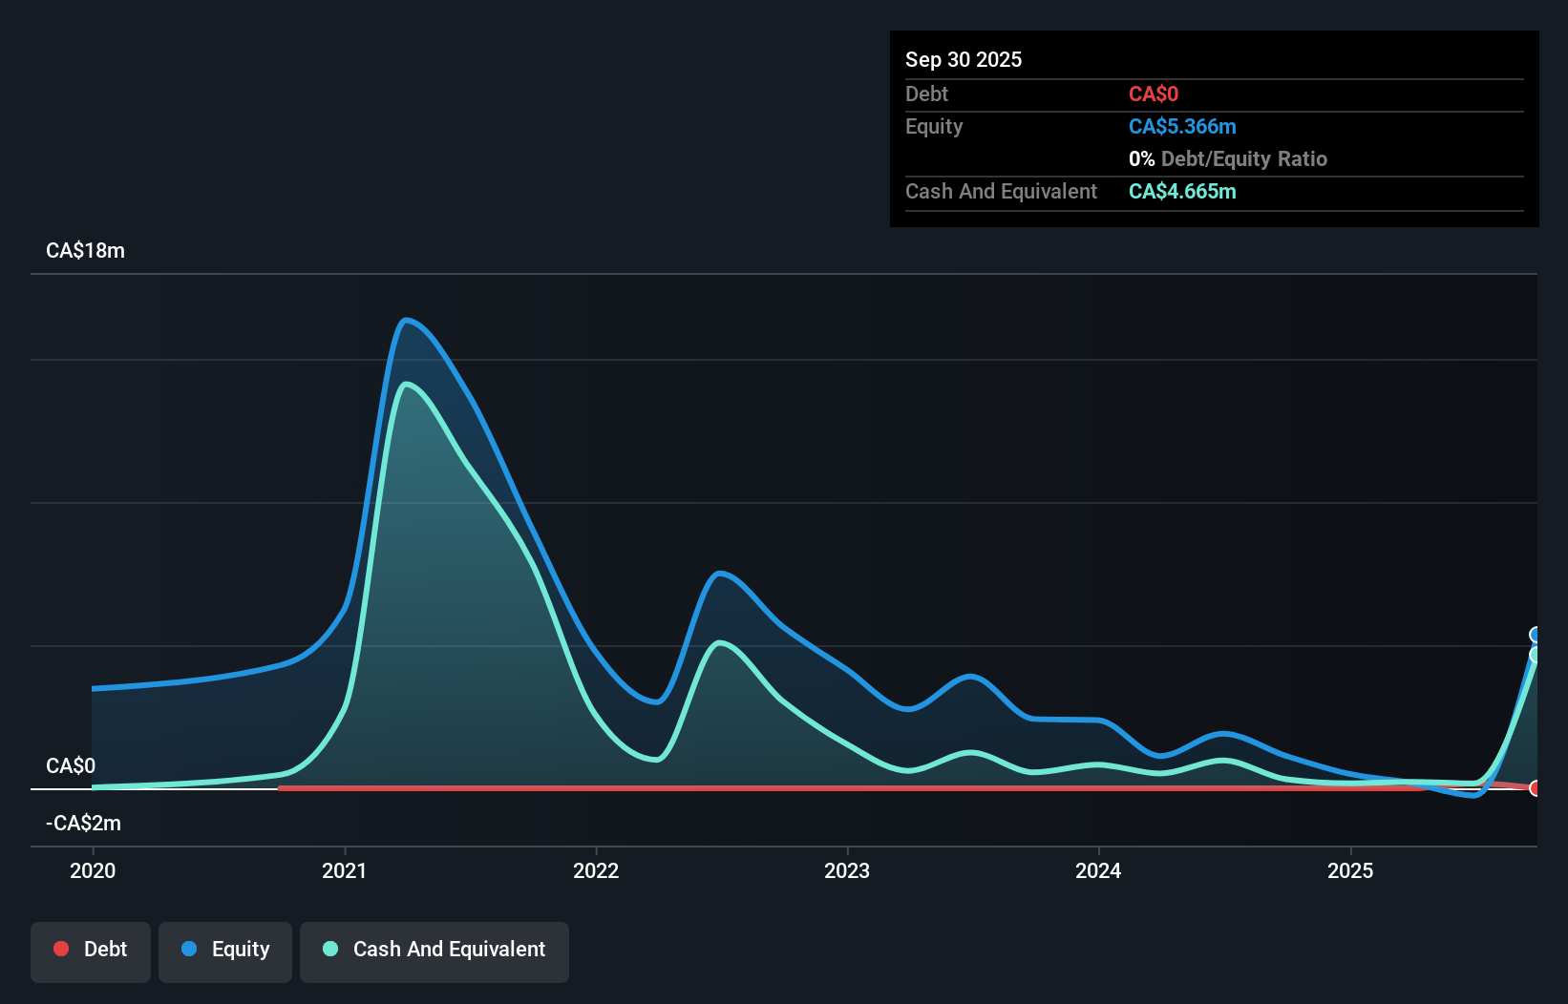Click the -CA$2m axis label

[83, 823]
